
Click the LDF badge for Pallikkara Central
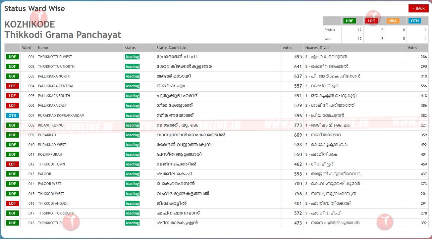pyautogui.click(x=12, y=86)
